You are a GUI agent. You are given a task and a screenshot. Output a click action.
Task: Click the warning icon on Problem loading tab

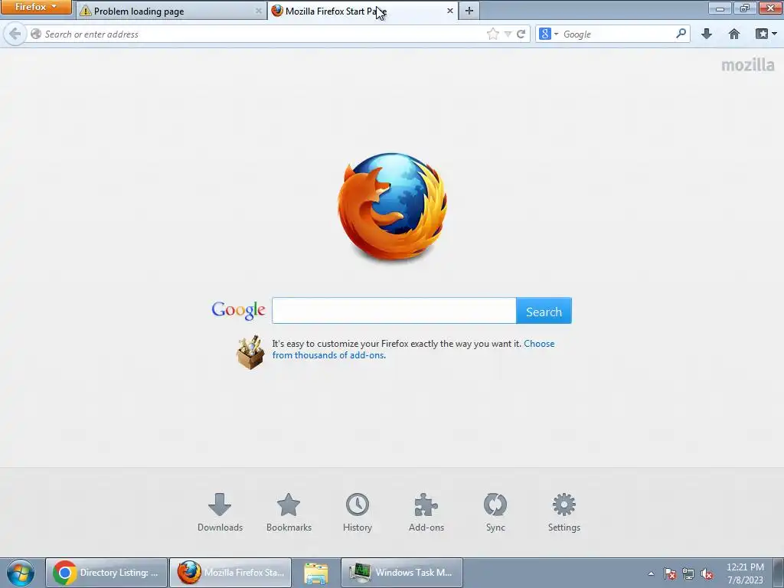point(86,11)
